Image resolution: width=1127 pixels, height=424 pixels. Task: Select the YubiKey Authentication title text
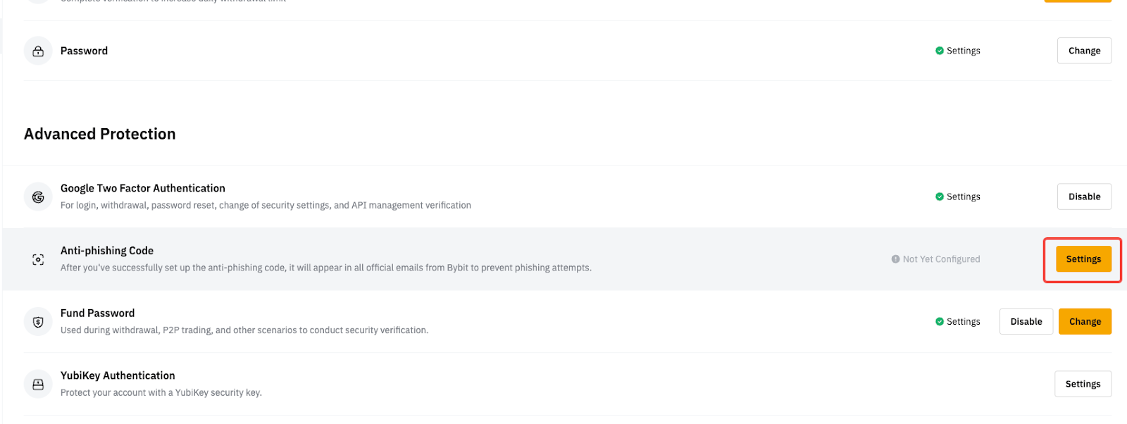(118, 376)
